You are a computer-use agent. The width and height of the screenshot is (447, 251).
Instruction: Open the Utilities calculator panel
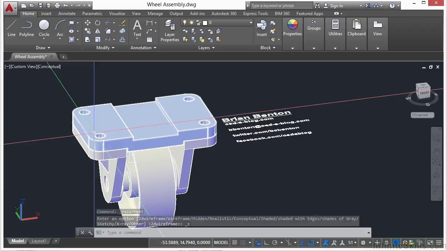point(335,28)
